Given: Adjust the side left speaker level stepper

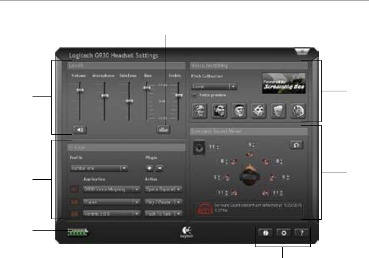Looking at the screenshot, I should pyautogui.click(x=219, y=177).
